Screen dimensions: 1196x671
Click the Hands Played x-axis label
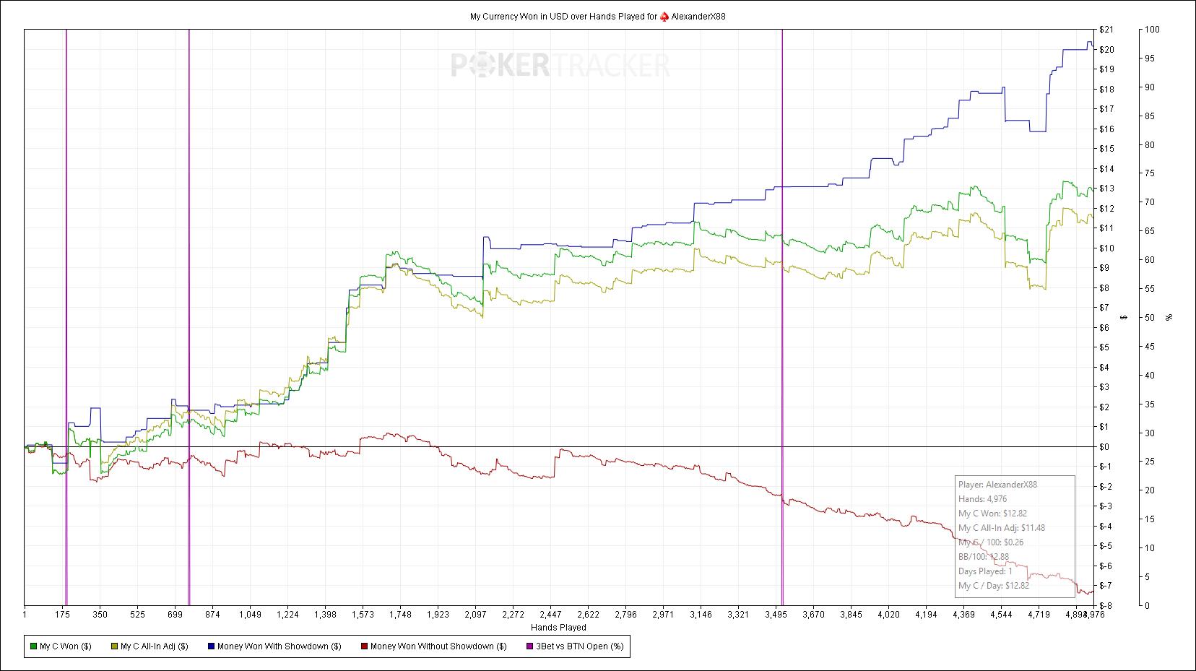coord(558,628)
